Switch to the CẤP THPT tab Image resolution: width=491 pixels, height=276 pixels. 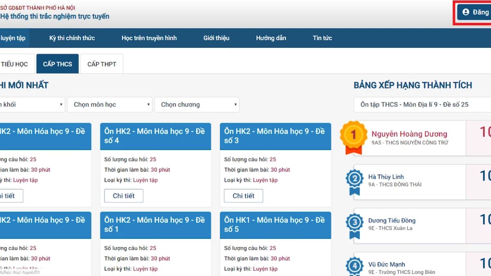point(101,63)
